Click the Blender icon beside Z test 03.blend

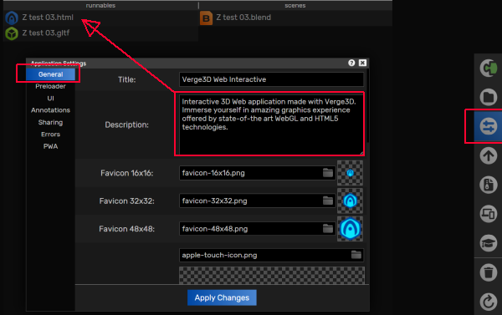[x=206, y=18]
